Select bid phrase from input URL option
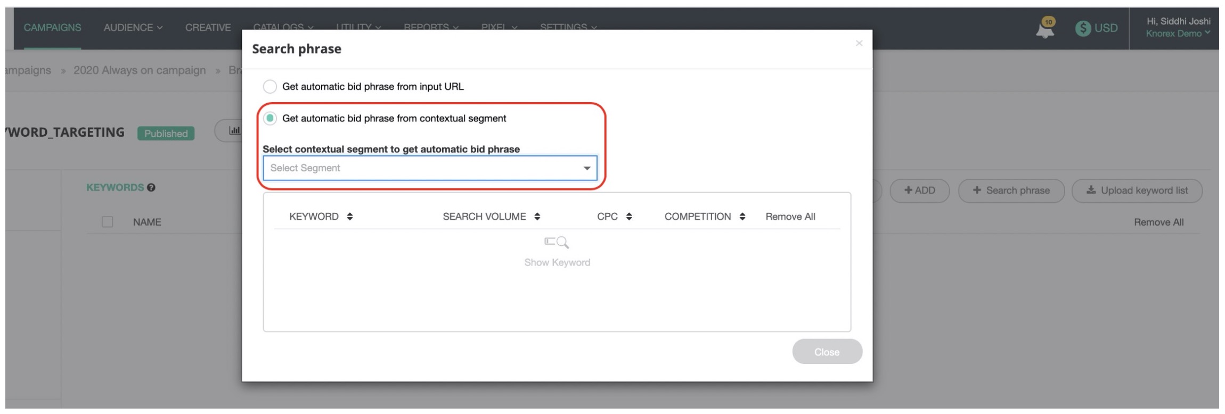Viewport: 1225px width, 414px height. click(x=270, y=86)
